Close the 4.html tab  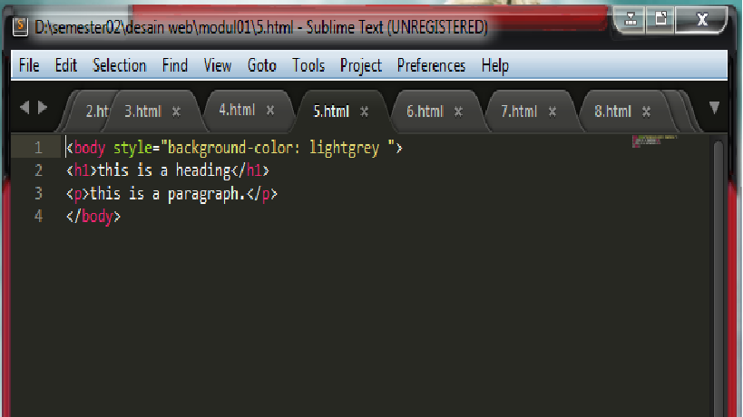pos(270,111)
